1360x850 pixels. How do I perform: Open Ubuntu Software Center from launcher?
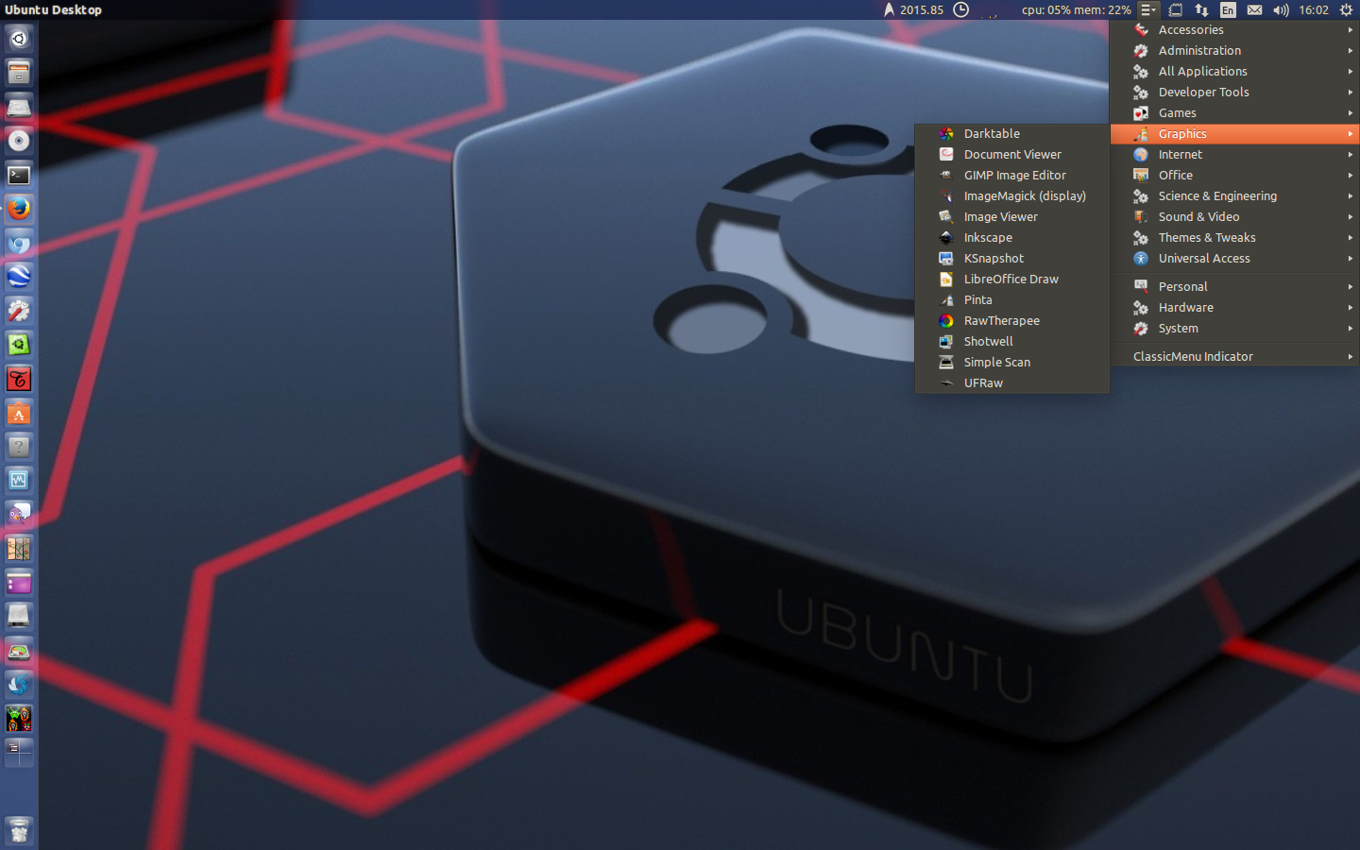[x=19, y=413]
